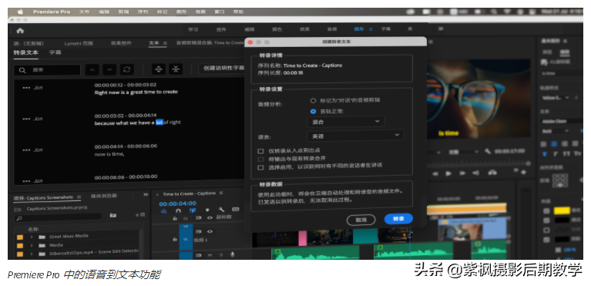Click the yellow fill color swatch

pyautogui.click(x=562, y=211)
